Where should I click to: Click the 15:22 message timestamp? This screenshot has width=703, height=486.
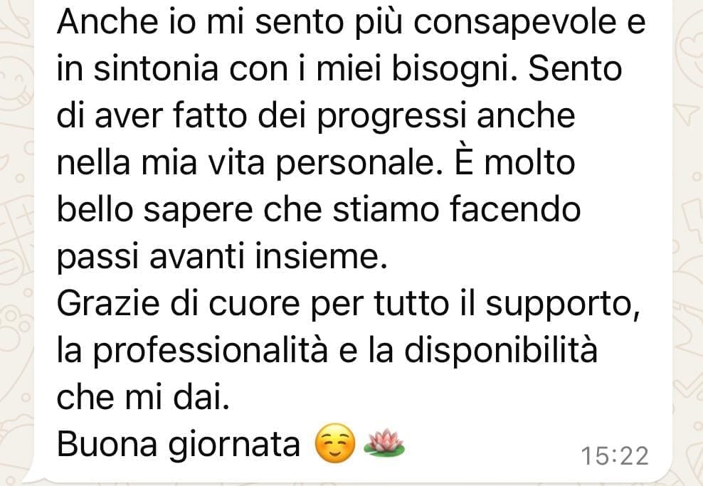pyautogui.click(x=615, y=456)
